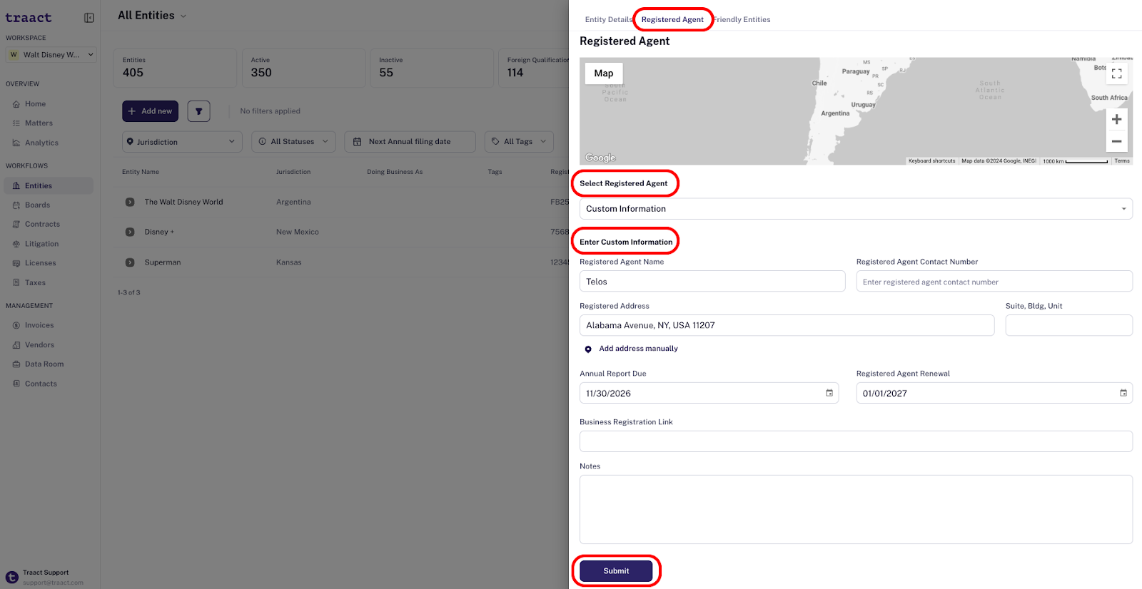
Task: Toggle fullscreen map view icon
Action: [x=1117, y=73]
